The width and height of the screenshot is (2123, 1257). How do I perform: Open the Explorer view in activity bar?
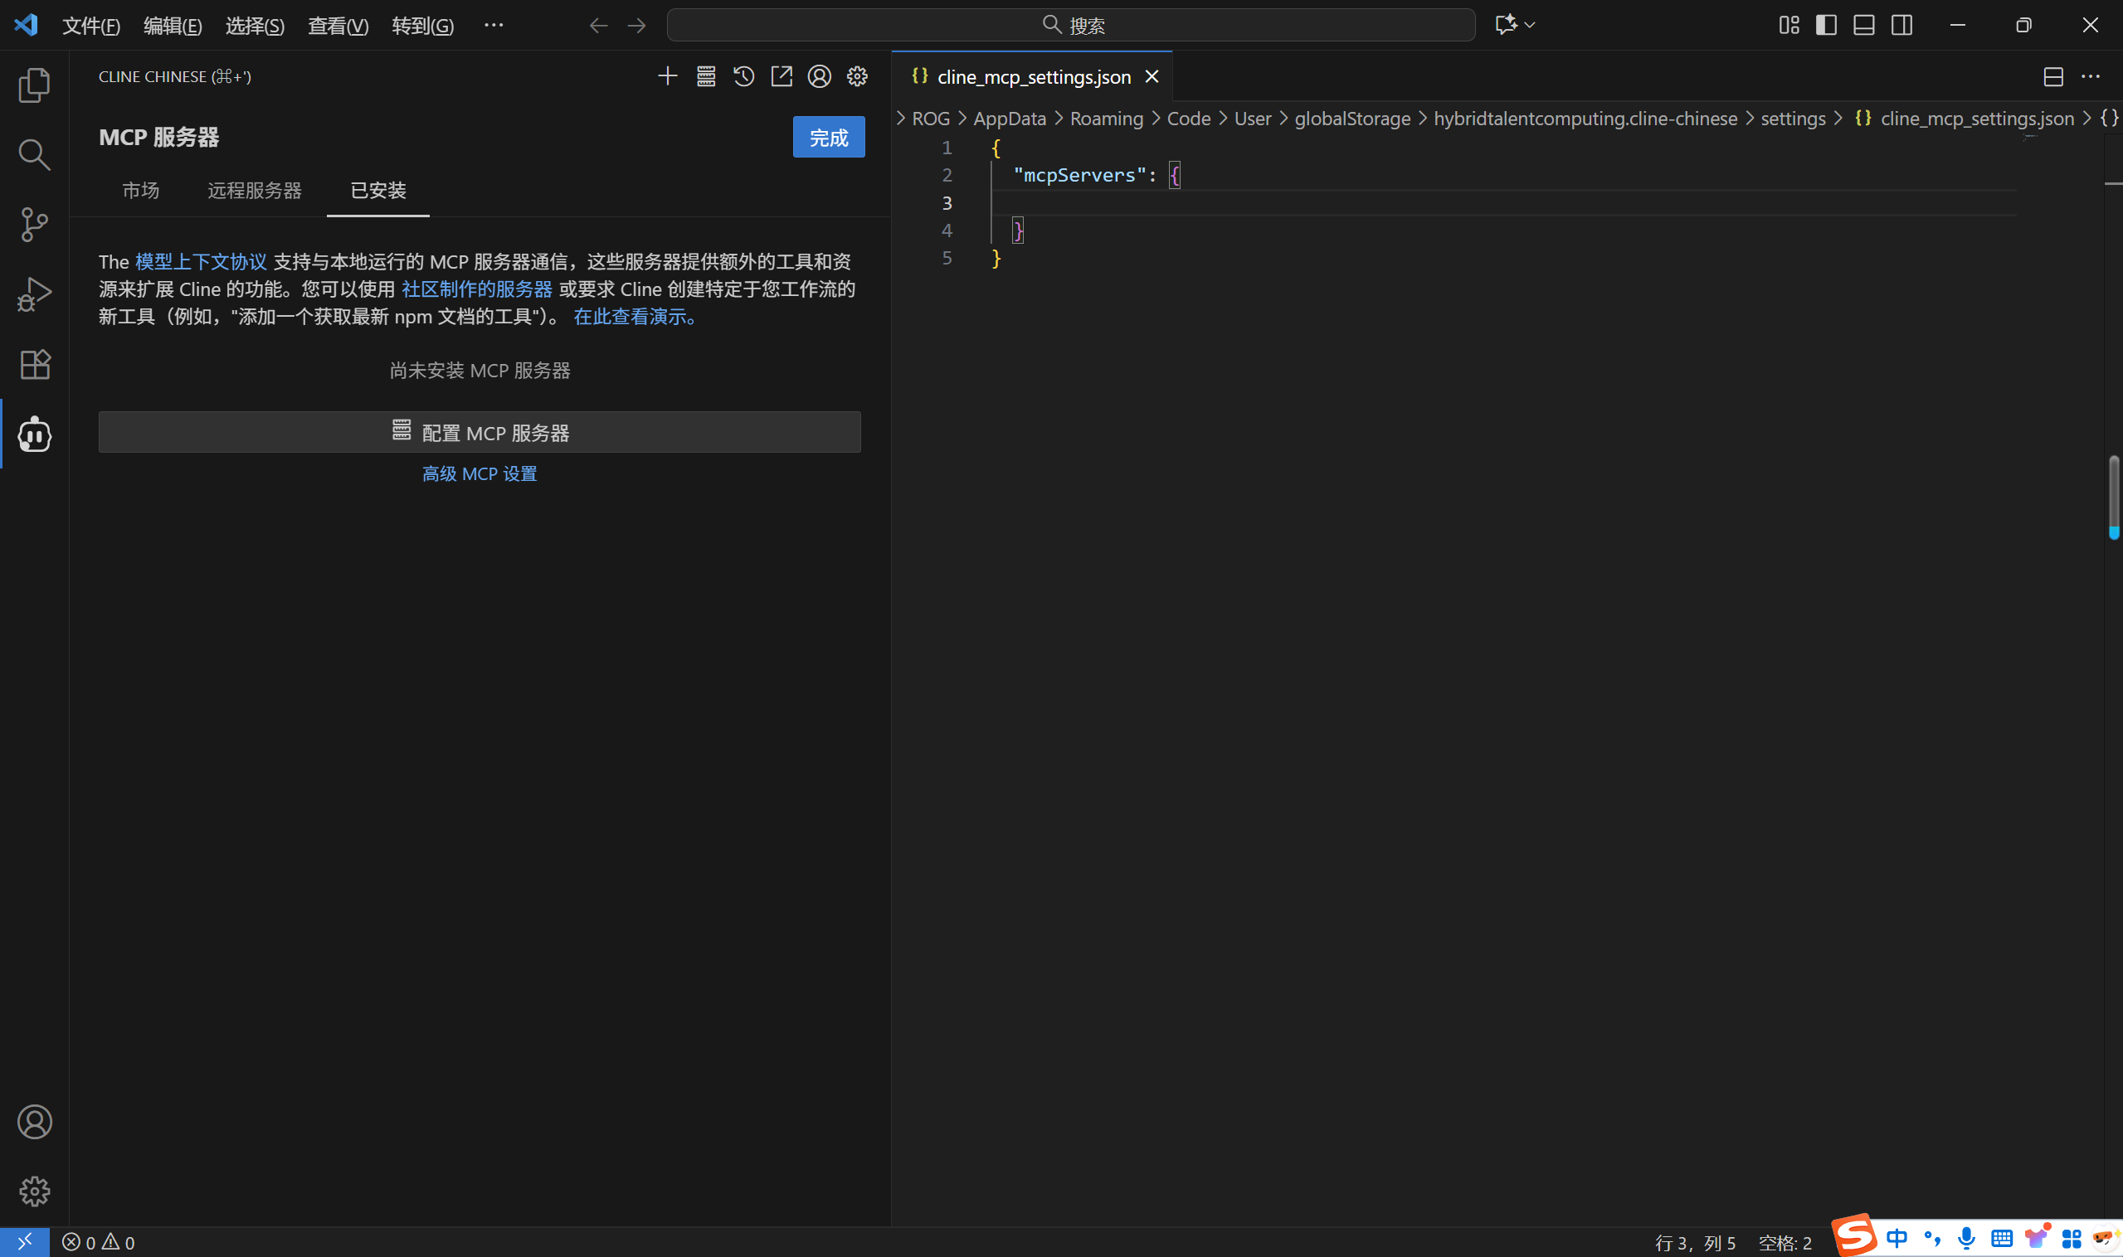click(x=34, y=85)
